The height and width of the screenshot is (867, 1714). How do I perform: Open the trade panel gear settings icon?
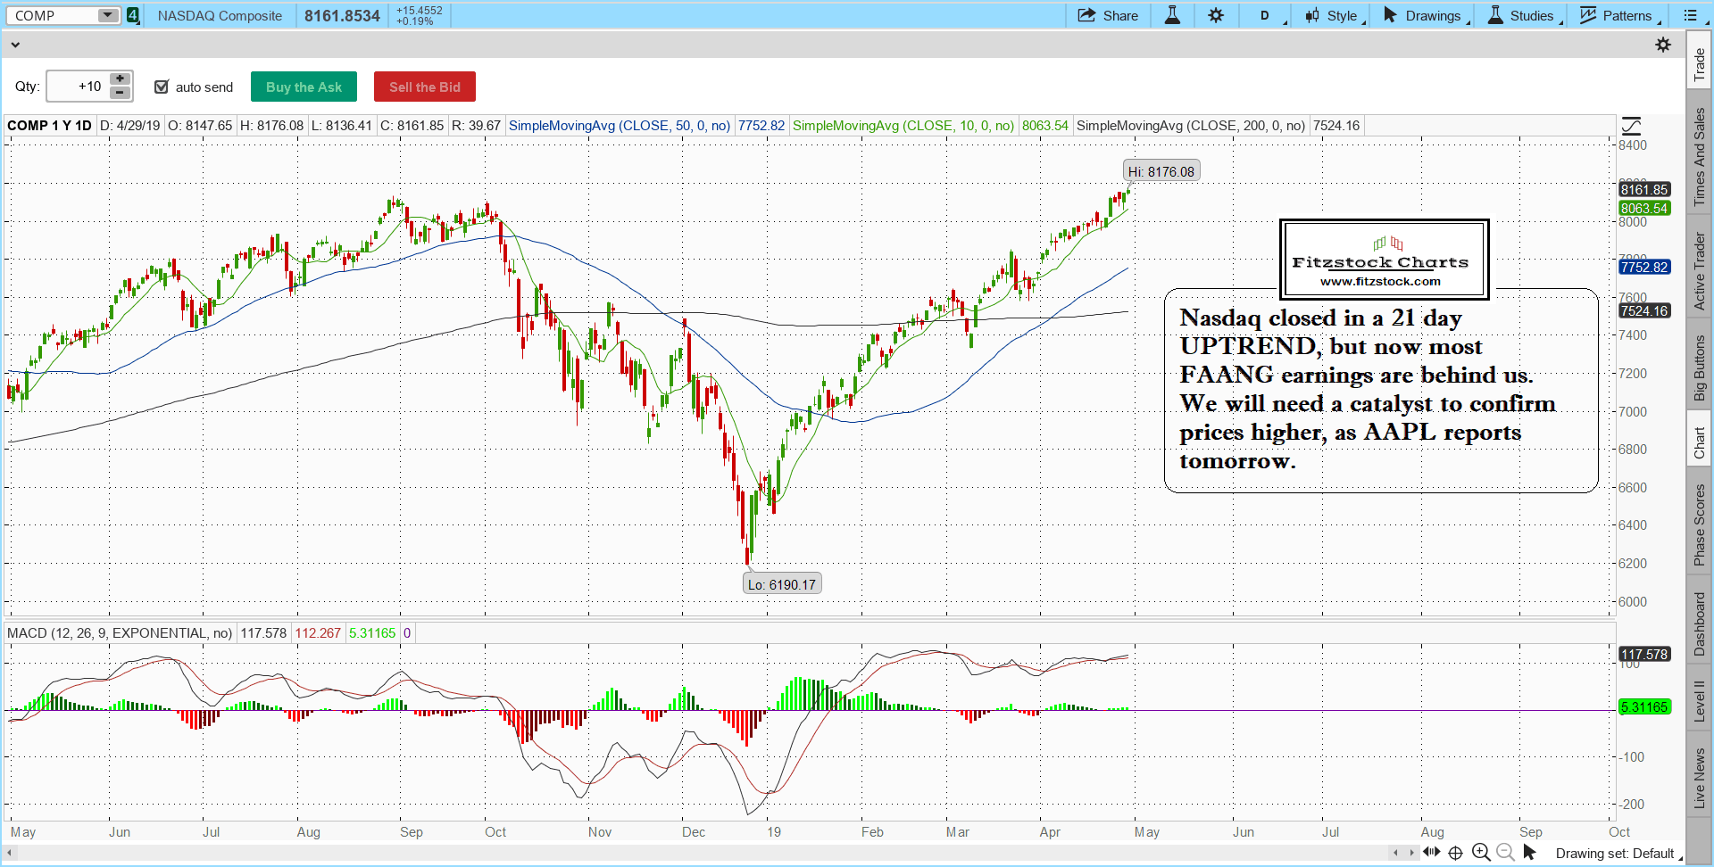(x=1663, y=45)
